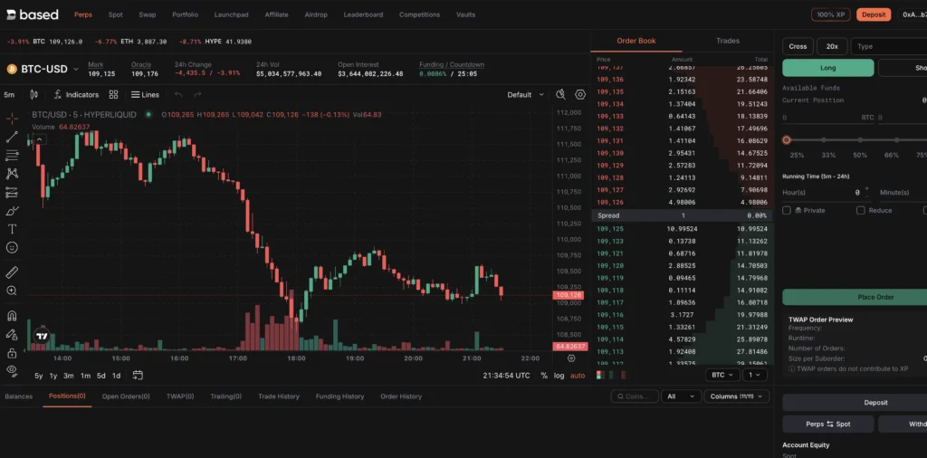This screenshot has width=927, height=458.
Task: Toggle log scale on chart
Action: pyautogui.click(x=559, y=376)
